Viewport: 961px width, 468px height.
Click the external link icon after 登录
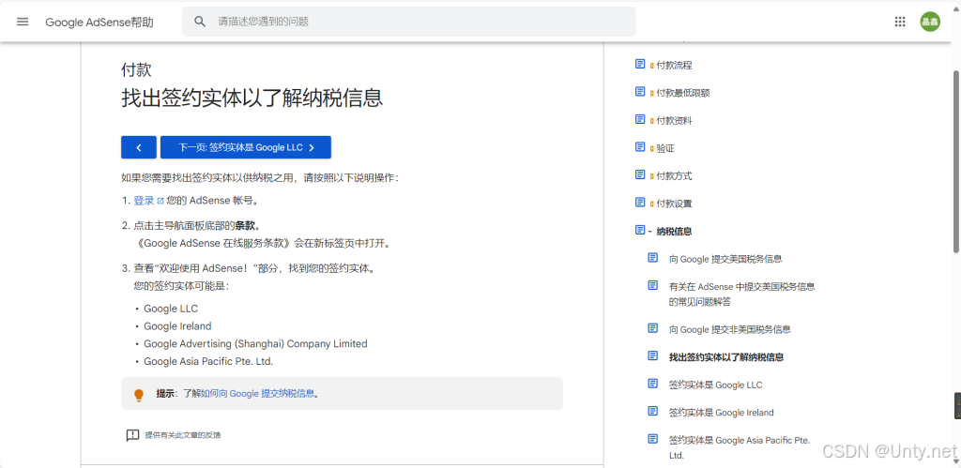click(160, 201)
